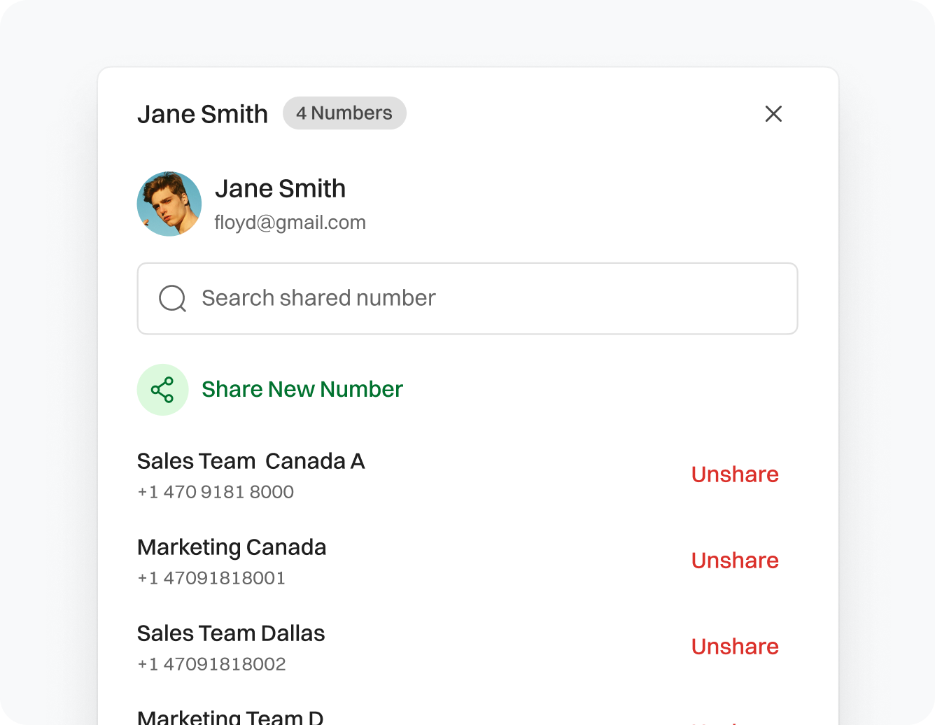The width and height of the screenshot is (935, 725).
Task: Click phone number +1 47091818001
Action: [211, 578]
